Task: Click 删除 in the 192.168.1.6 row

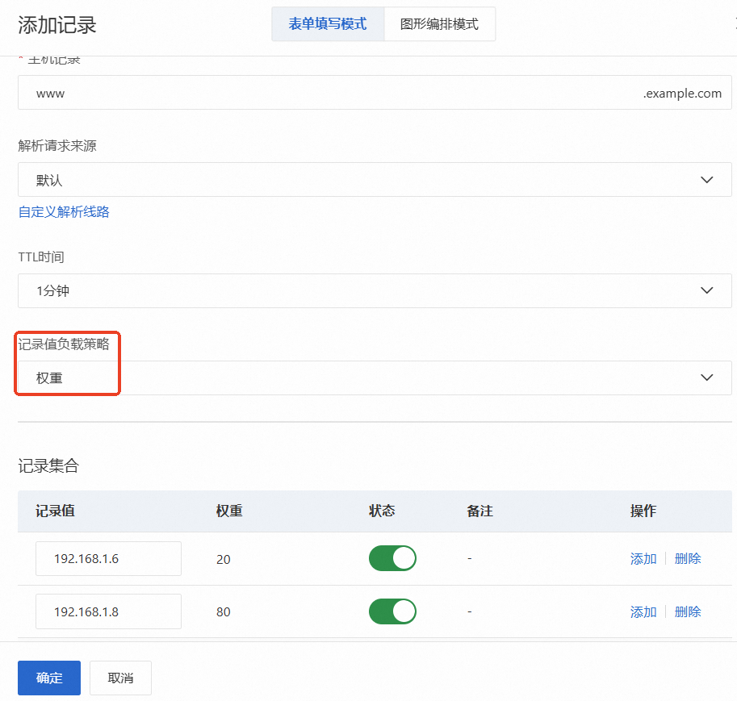Action: tap(688, 559)
